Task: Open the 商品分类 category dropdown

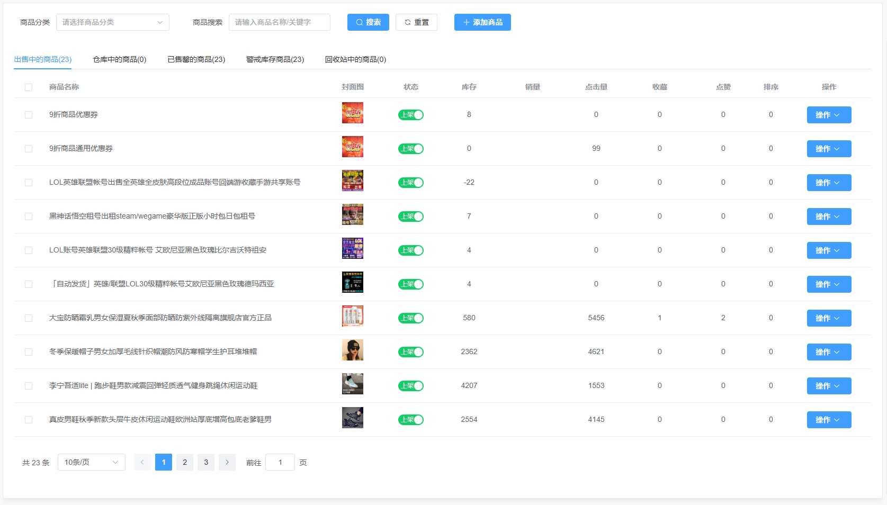Action: pos(112,22)
